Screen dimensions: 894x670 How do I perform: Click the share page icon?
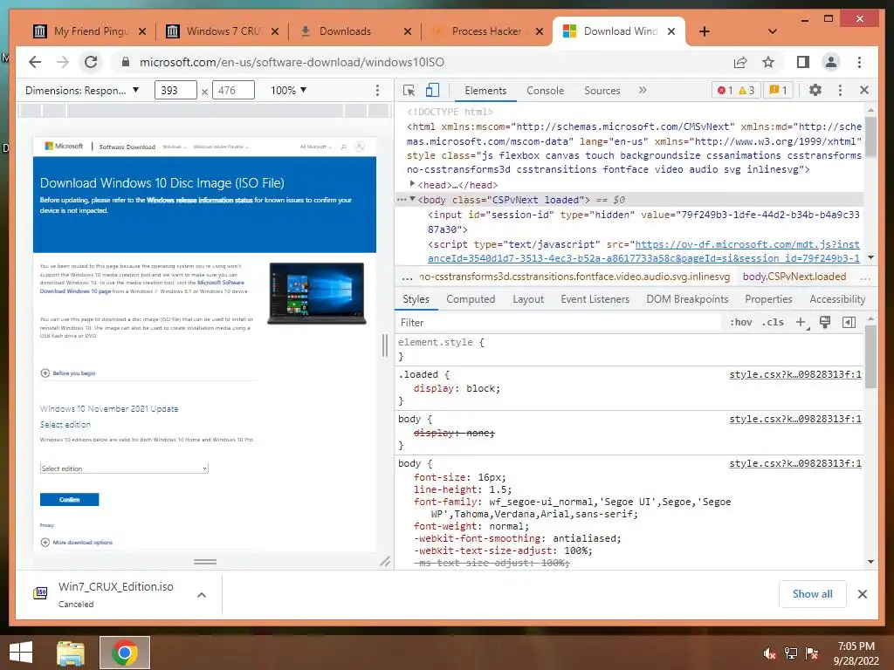click(740, 62)
